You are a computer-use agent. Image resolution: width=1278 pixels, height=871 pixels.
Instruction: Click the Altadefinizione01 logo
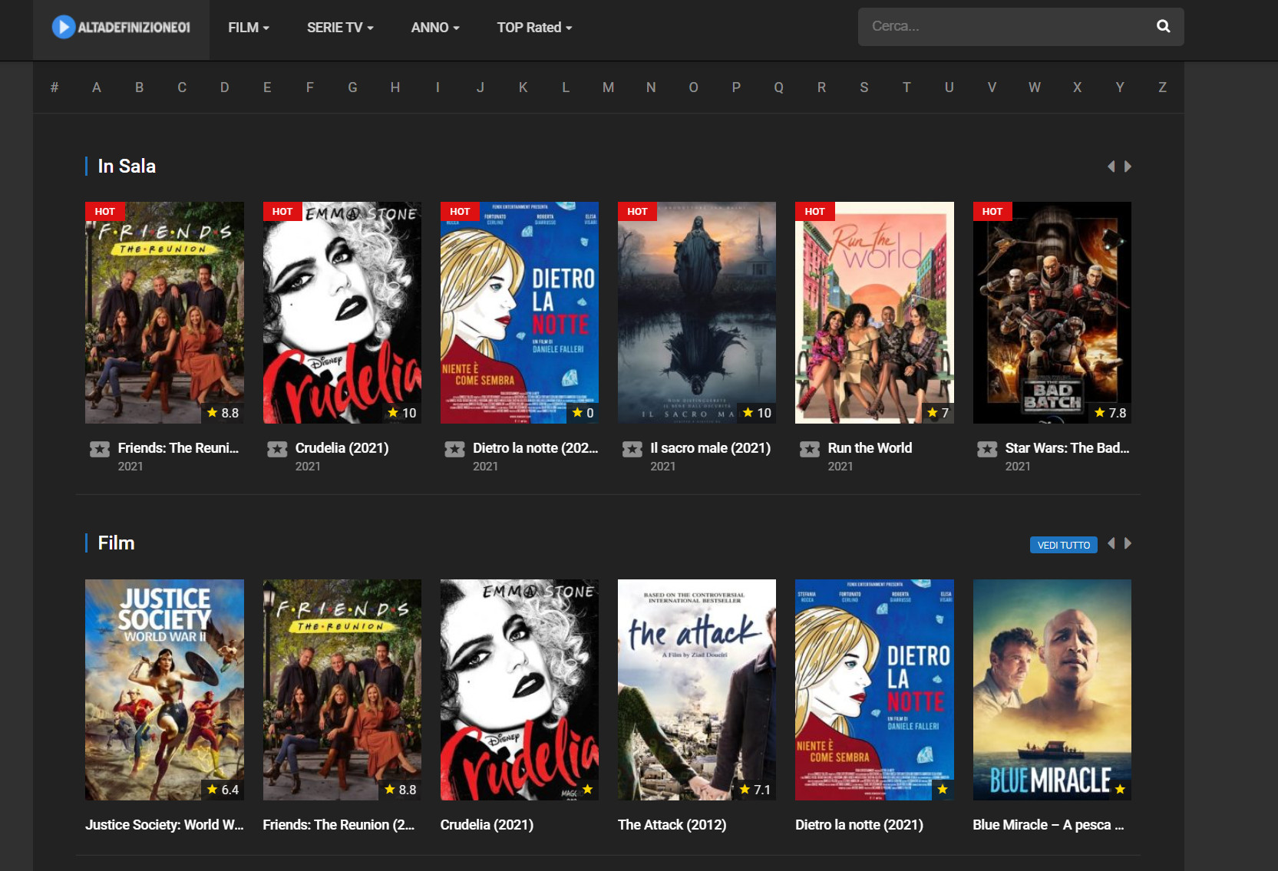pyautogui.click(x=121, y=28)
